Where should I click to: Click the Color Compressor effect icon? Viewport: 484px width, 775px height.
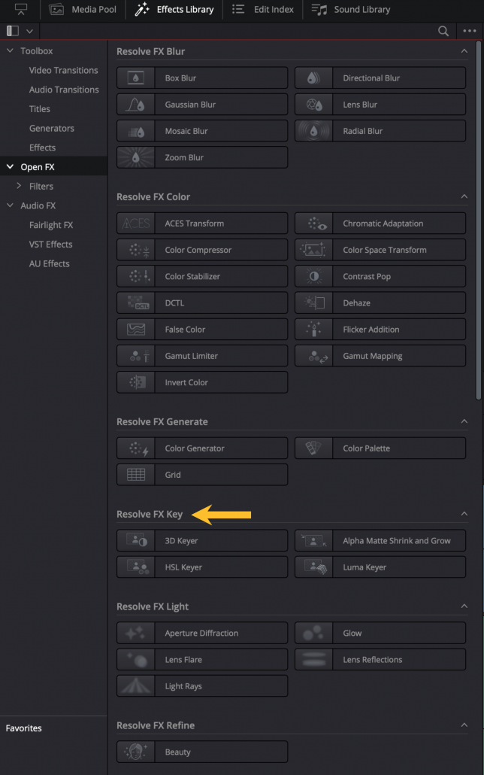pyautogui.click(x=135, y=250)
